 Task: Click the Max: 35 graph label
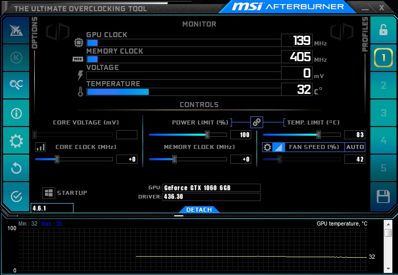[52, 223]
